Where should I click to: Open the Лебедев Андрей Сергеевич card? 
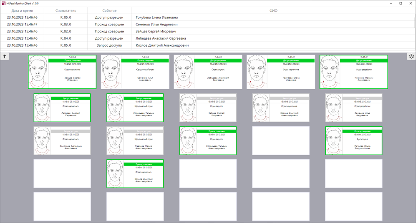(x=62, y=108)
